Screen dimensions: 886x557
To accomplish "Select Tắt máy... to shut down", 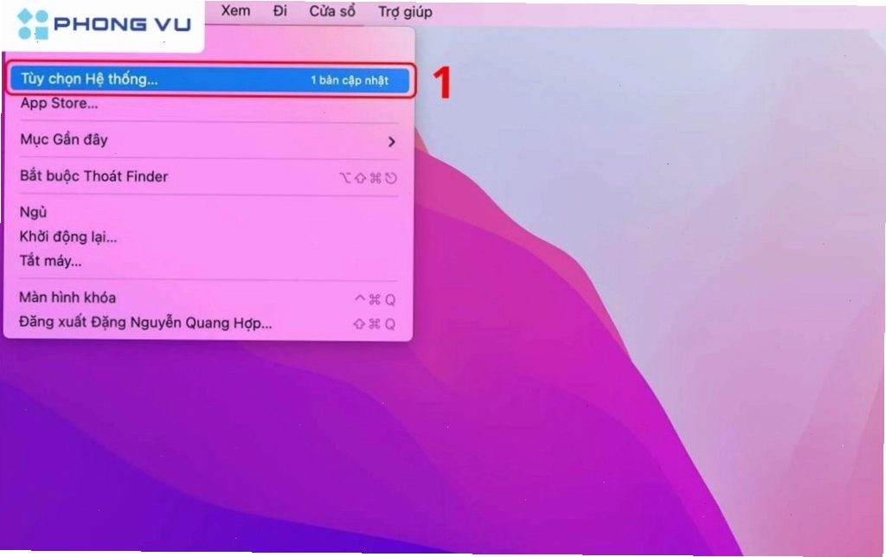I will pos(209,261).
